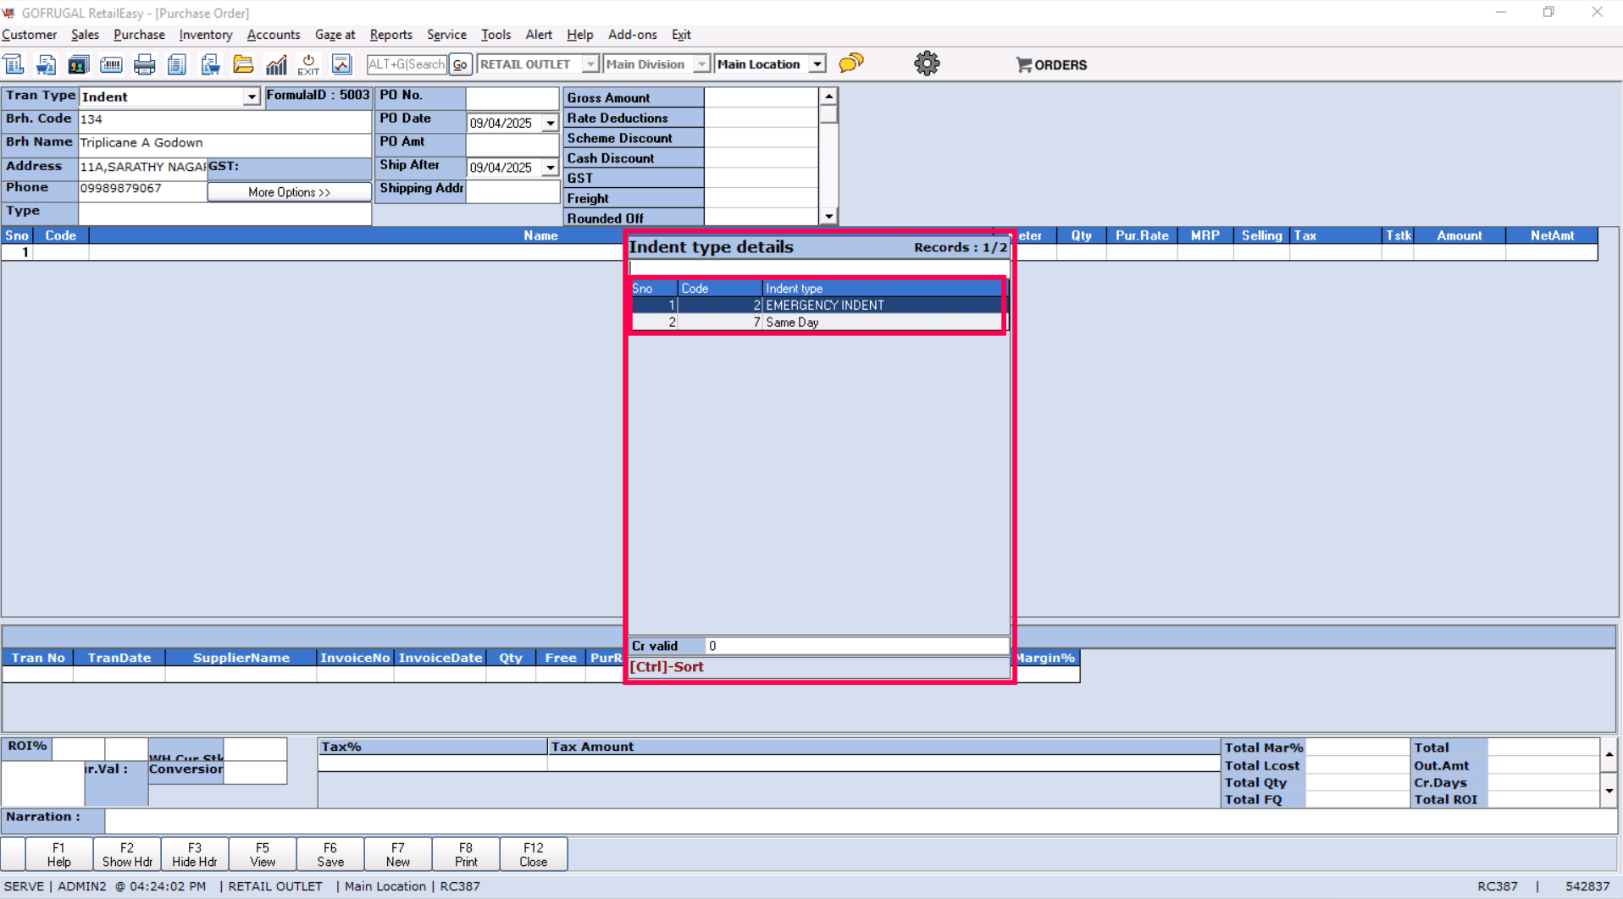
Task: Click the amounts panel scroll up arrow
Action: point(828,96)
